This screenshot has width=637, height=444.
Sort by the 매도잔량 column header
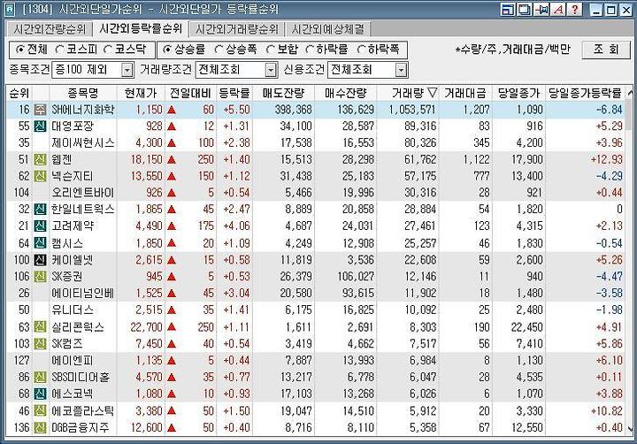click(283, 93)
